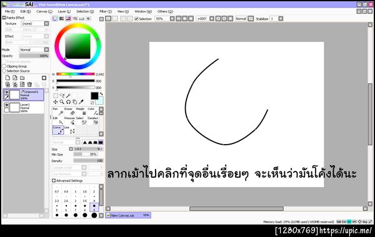Viewport: 375px width, 237px height.
Task: Pick the lasso selection tool
Action: 62,95
